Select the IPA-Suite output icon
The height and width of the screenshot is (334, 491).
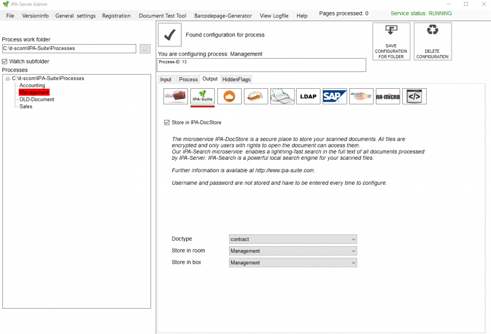point(202,96)
